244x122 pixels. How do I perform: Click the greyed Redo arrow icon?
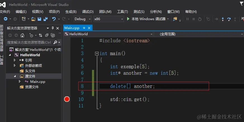[64, 19]
